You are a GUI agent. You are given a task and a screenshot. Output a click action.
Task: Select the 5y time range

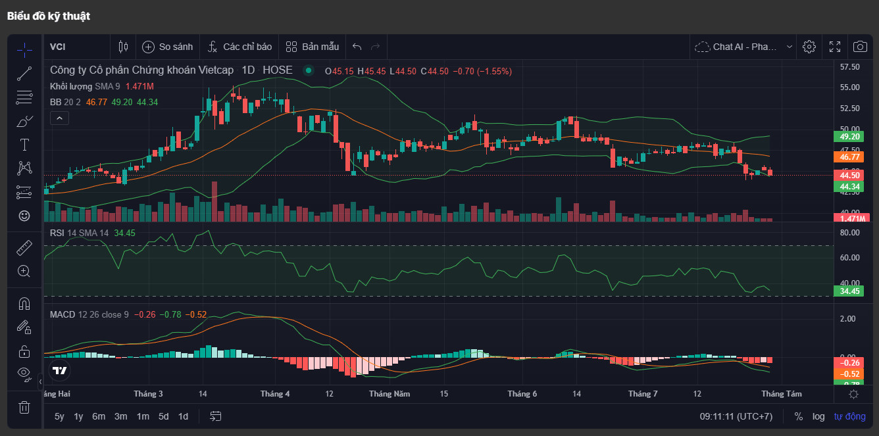click(x=59, y=416)
